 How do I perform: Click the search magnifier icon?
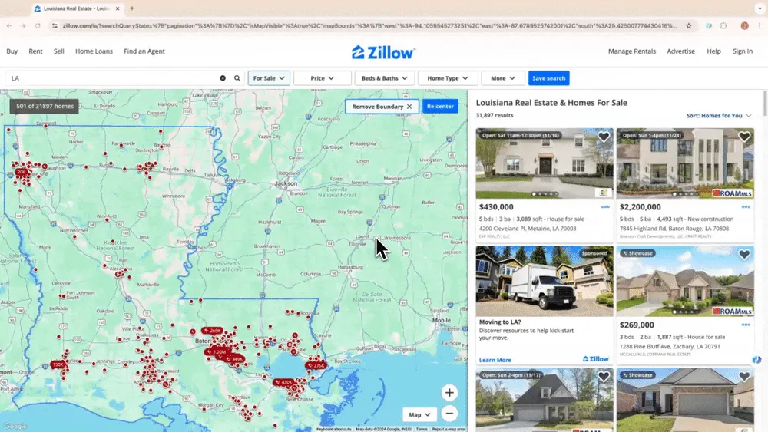click(x=237, y=78)
